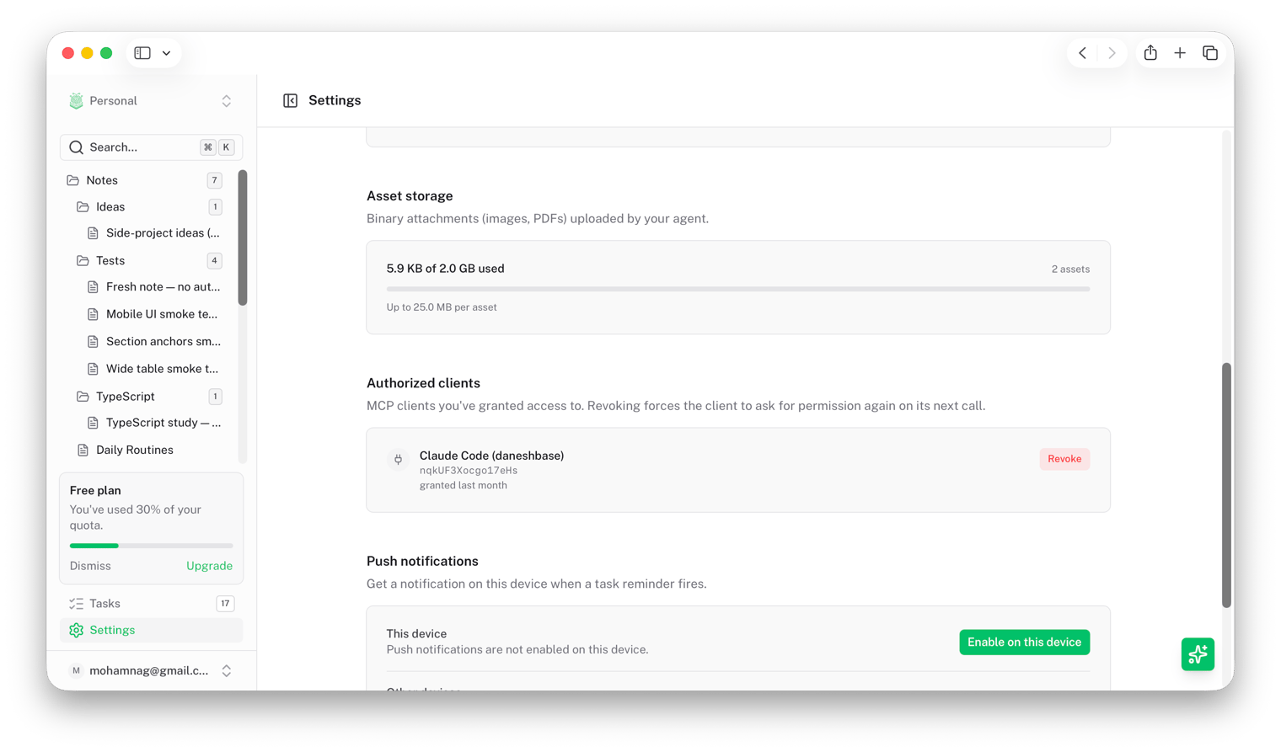Click the Upgrade link
The height and width of the screenshot is (752, 1281).
point(209,566)
